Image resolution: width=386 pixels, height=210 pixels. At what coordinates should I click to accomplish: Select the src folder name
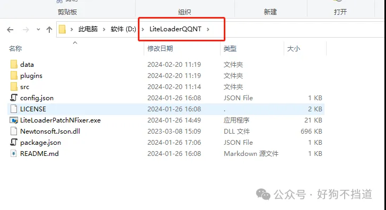tap(24, 87)
